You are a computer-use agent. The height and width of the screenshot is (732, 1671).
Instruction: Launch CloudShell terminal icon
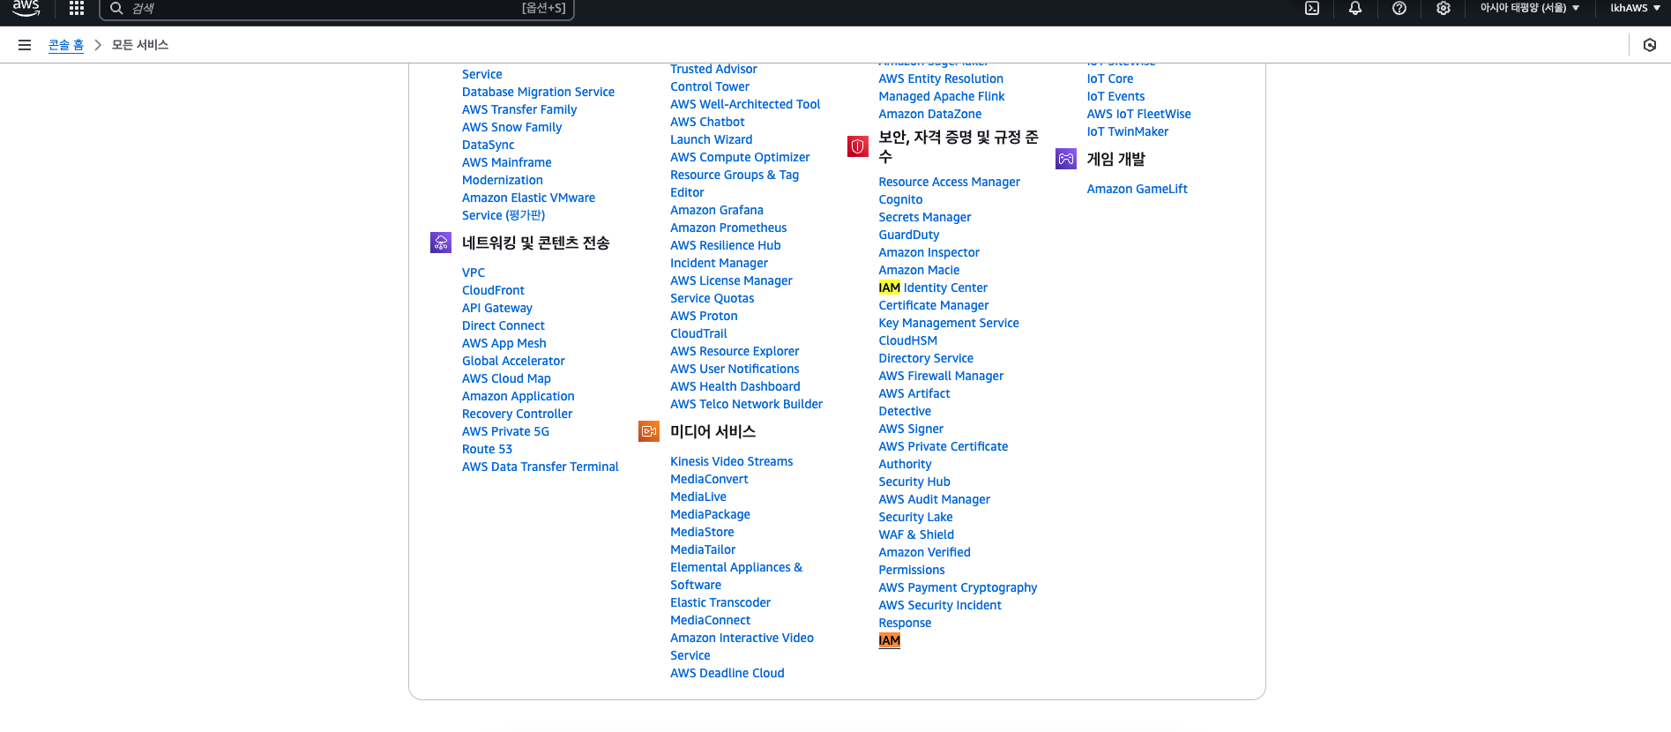tap(1312, 8)
